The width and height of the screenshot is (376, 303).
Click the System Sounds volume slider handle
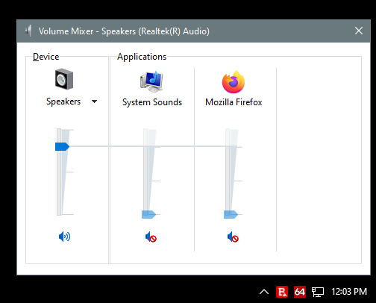pos(148,214)
